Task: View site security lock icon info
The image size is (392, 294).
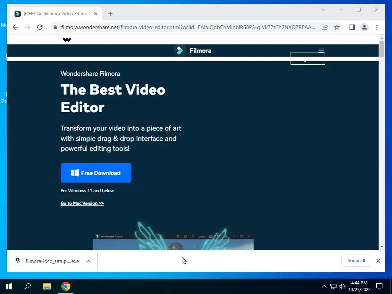Action: click(55, 27)
